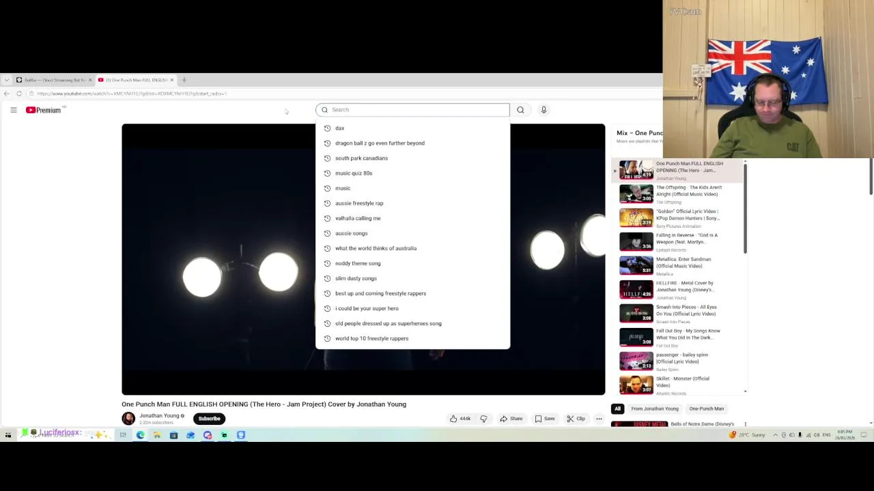Close the One Punch Man browser tab
This screenshot has height=491, width=874.
(x=171, y=80)
